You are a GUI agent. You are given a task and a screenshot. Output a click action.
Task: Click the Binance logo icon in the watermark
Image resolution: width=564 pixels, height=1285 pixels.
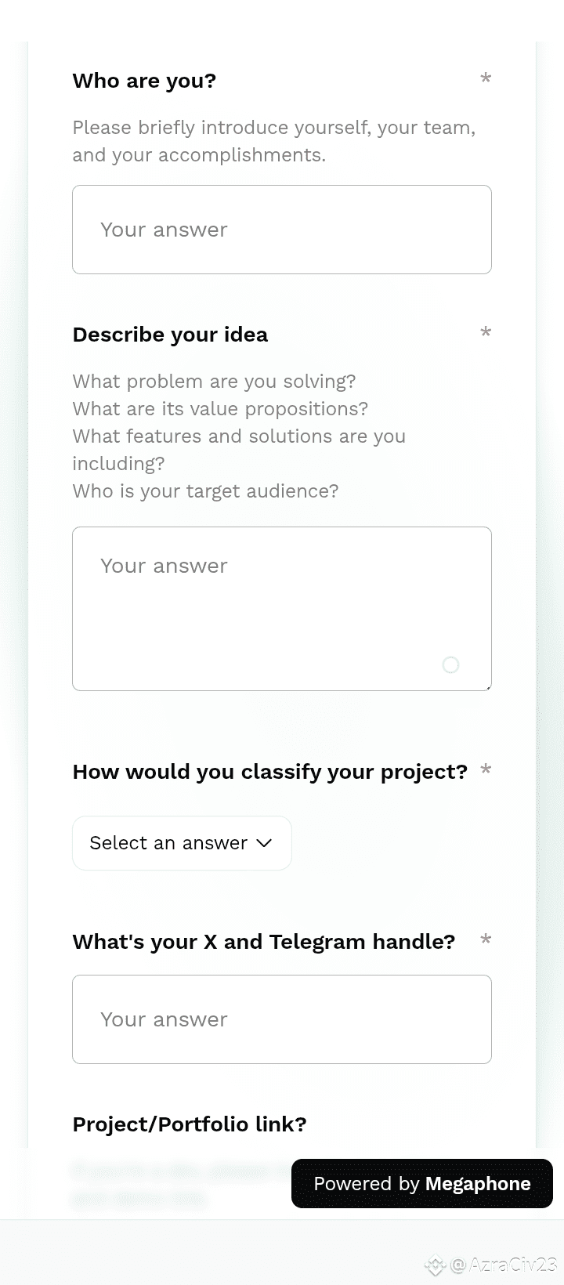point(435,1265)
